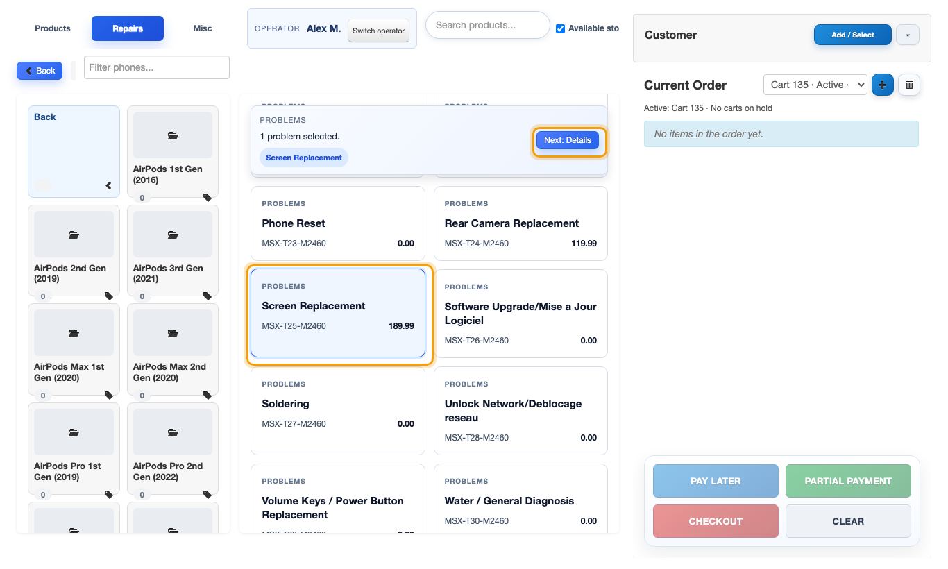948x569 pixels.
Task: Open the AirPods 1st Gen folder icon
Action: [x=173, y=135]
